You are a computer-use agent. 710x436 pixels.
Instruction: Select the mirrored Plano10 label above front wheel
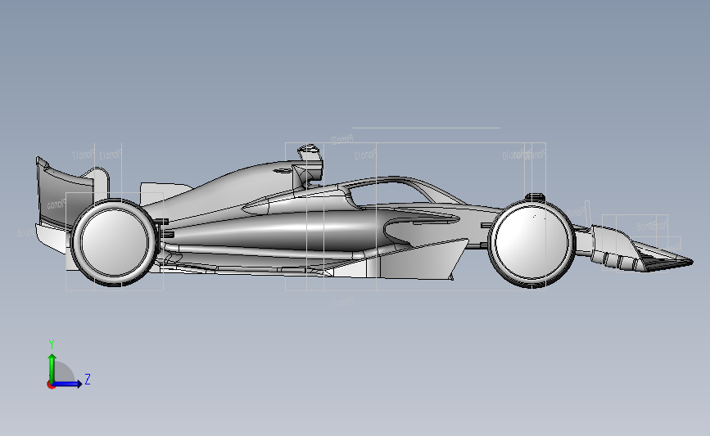pos(513,155)
